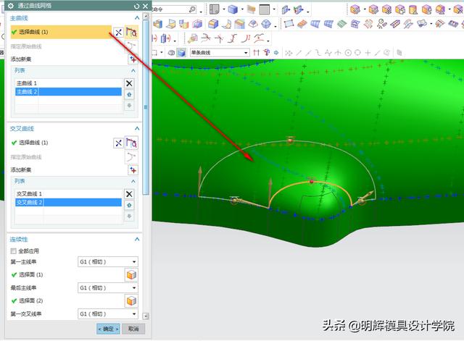Click the synchronous modeling cylinder icon

tap(413, 9)
